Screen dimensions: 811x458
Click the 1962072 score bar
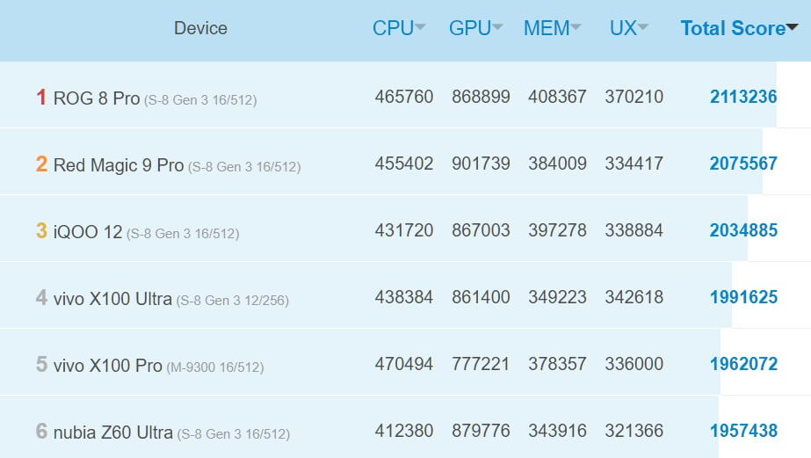pos(743,364)
